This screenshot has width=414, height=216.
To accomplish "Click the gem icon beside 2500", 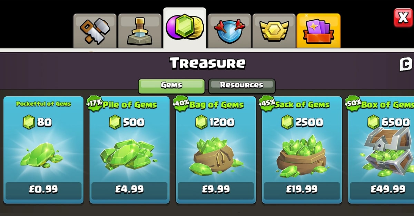I will (x=287, y=122).
